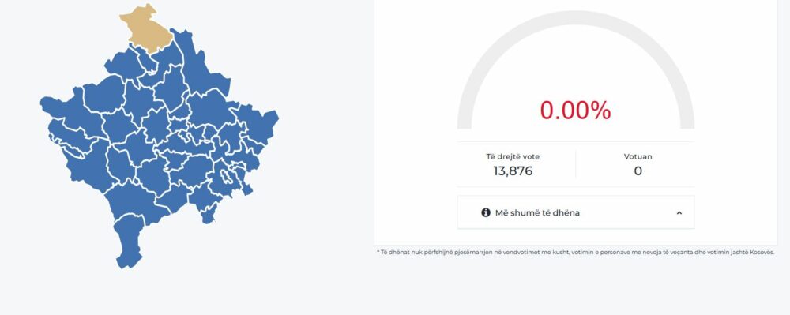This screenshot has height=315, width=790.
Task: Select the large municipality just above southern tail
Action: [x=135, y=201]
